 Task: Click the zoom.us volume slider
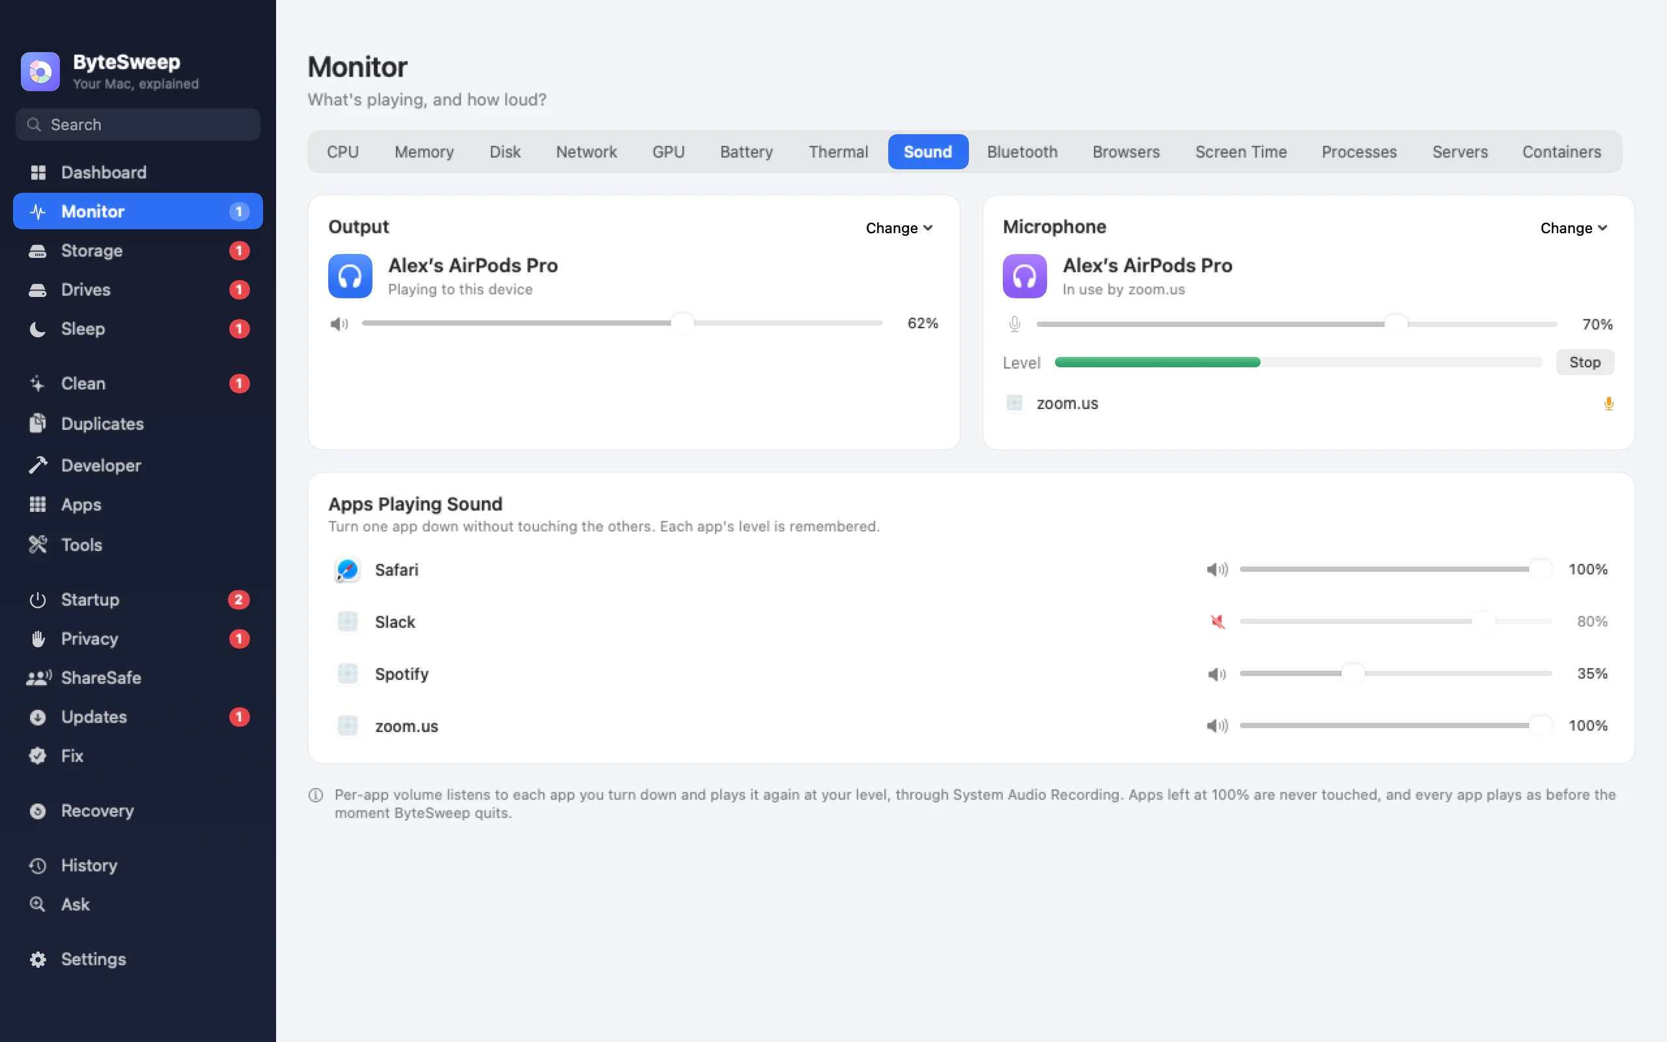1395,725
